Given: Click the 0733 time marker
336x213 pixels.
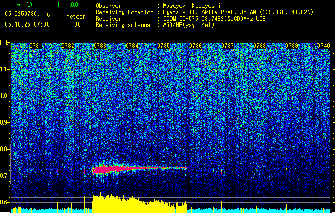Looking at the screenshot, I should (x=100, y=46).
